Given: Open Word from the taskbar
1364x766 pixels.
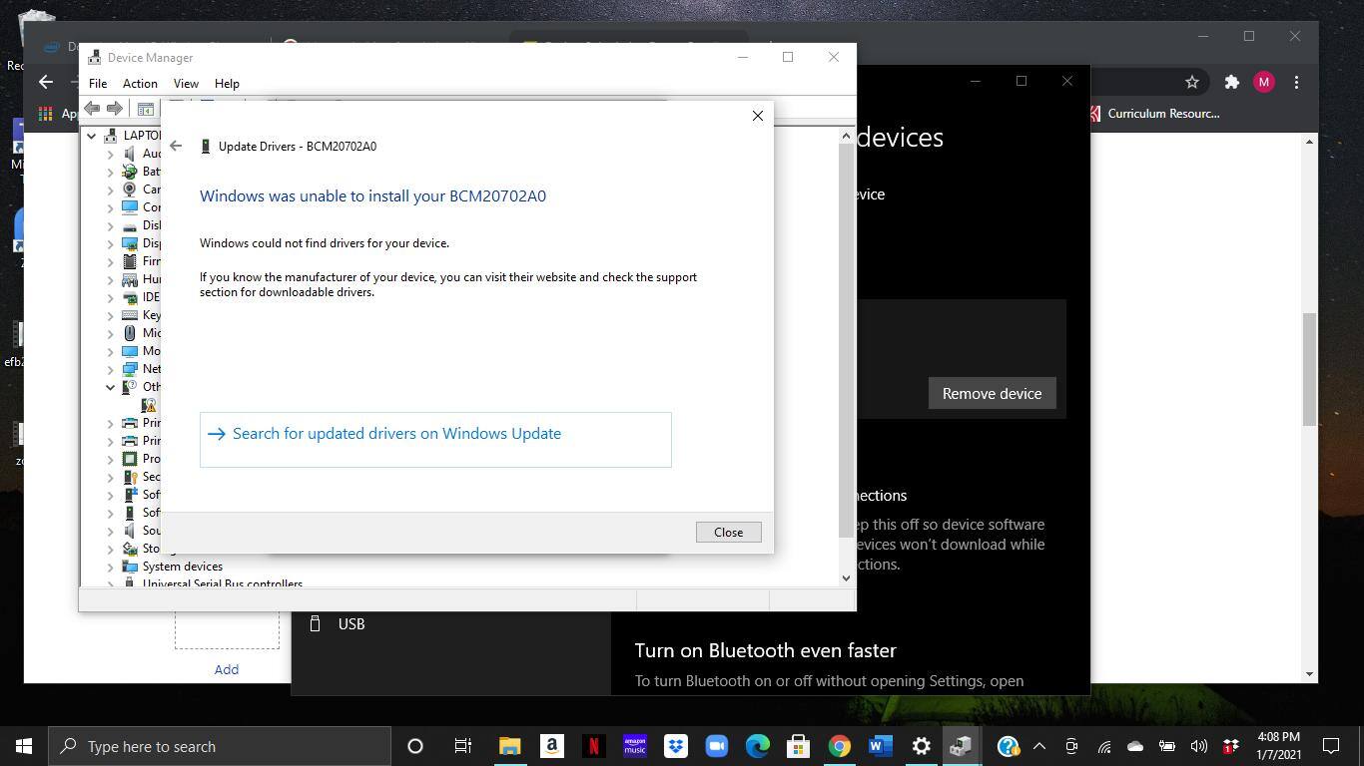Looking at the screenshot, I should click(x=880, y=746).
